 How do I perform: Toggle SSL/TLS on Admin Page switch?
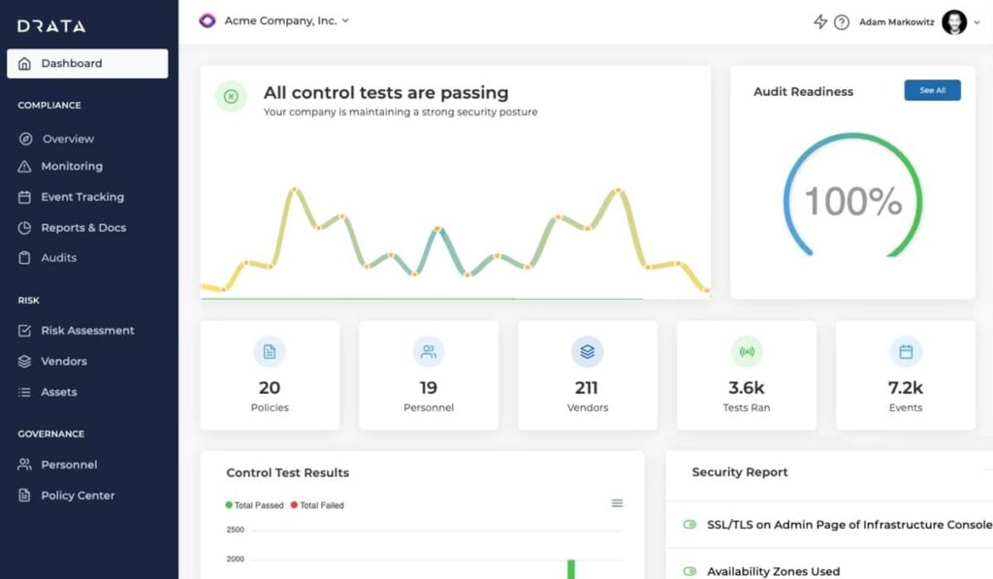coord(689,525)
